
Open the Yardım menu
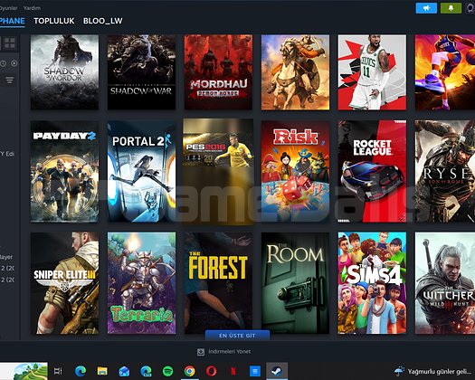[x=32, y=8]
